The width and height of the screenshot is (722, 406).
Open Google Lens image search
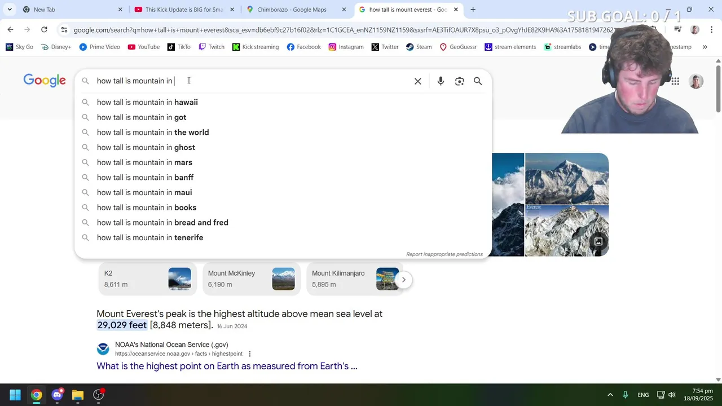coord(460,81)
